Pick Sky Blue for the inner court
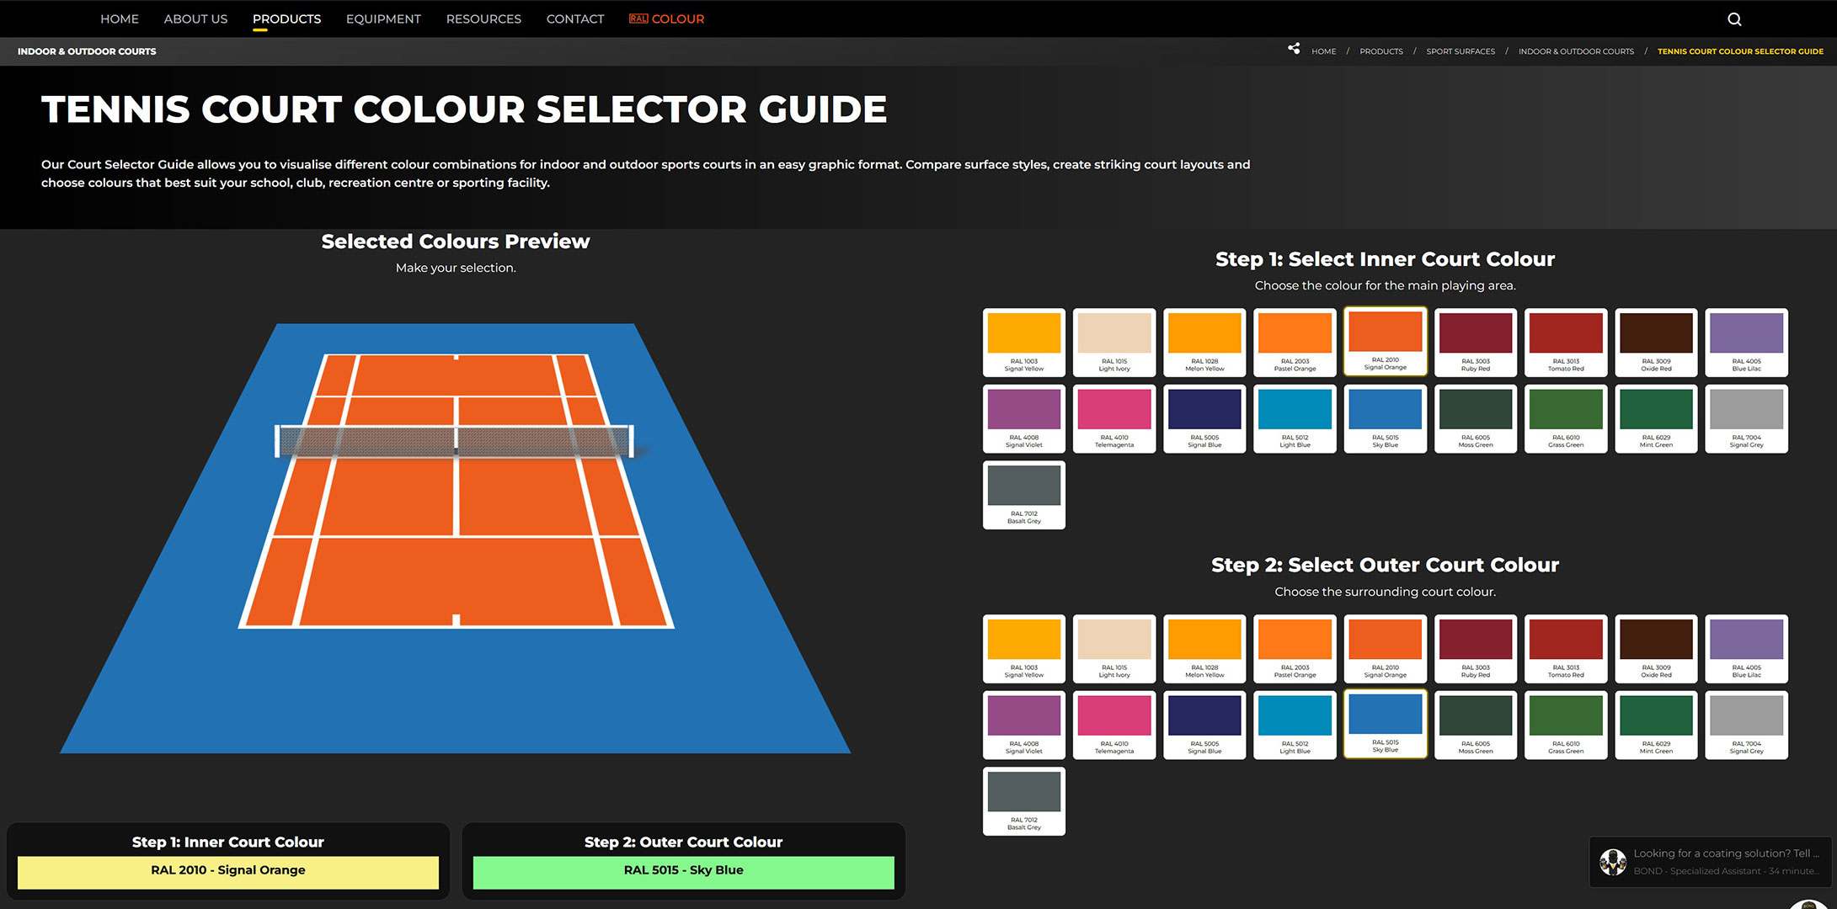The height and width of the screenshot is (909, 1837). 1386,419
